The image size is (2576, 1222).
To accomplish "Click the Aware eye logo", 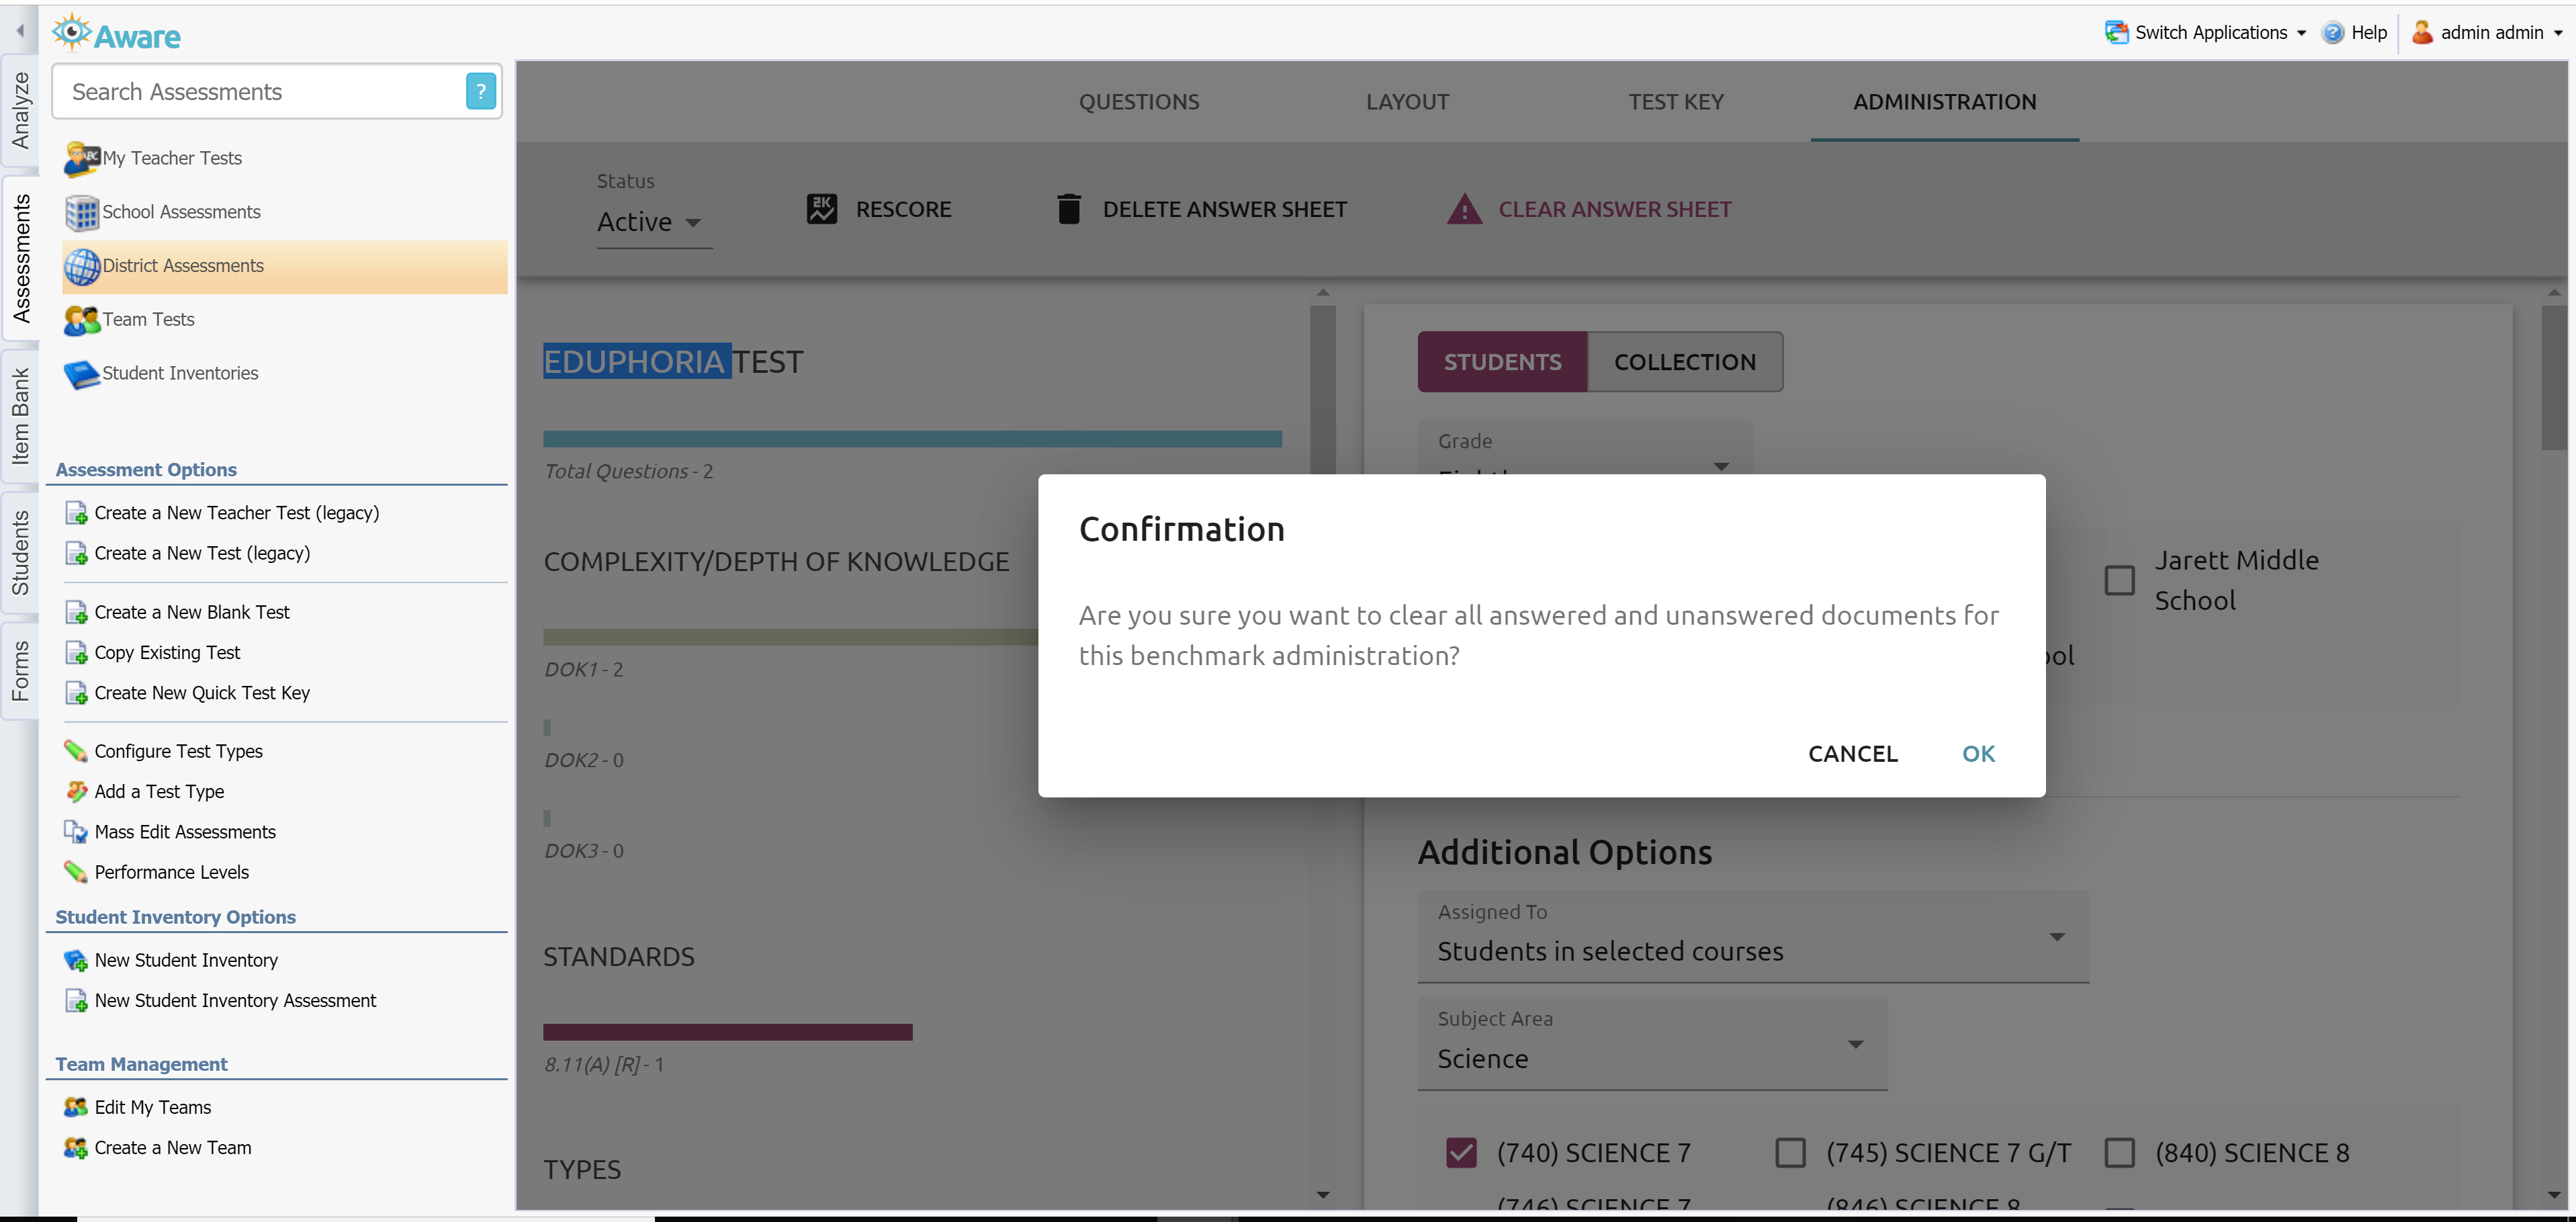I will pos(71,32).
